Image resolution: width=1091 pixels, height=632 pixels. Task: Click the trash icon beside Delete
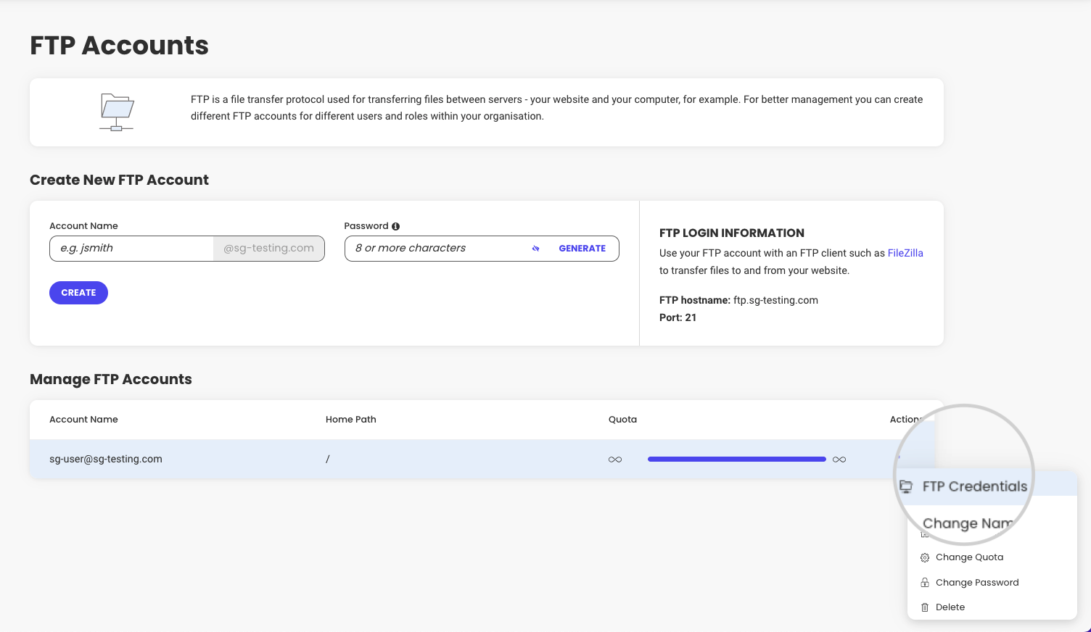click(925, 607)
